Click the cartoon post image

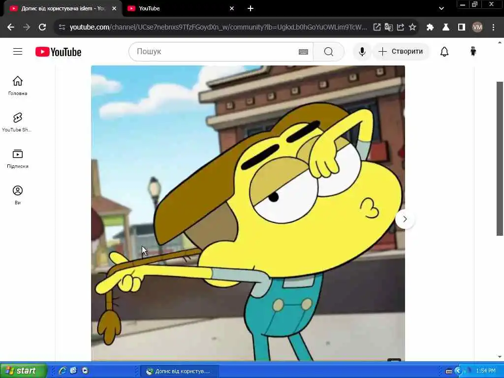pyautogui.click(x=248, y=213)
